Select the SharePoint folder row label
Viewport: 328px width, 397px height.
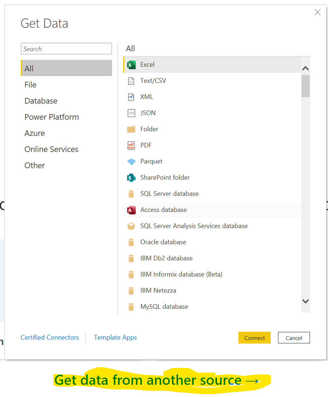pyautogui.click(x=165, y=178)
